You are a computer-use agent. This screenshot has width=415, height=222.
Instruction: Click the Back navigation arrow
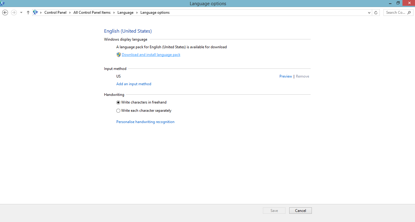[5, 13]
